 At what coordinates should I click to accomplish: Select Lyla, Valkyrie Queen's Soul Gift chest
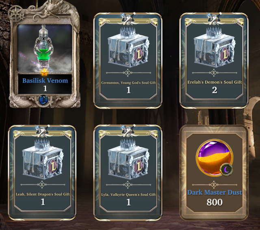click(128, 159)
